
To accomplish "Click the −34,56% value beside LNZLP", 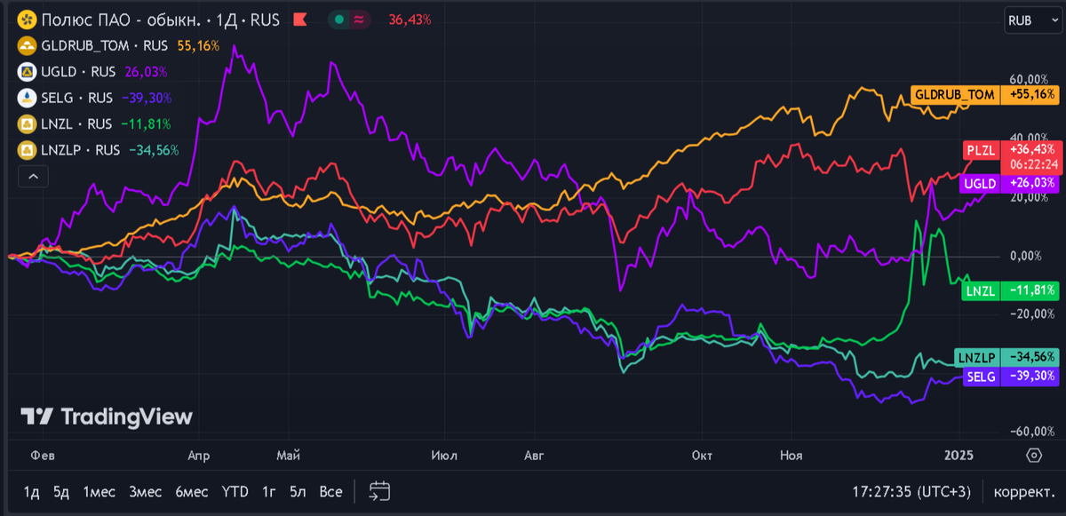I will pyautogui.click(x=152, y=150).
